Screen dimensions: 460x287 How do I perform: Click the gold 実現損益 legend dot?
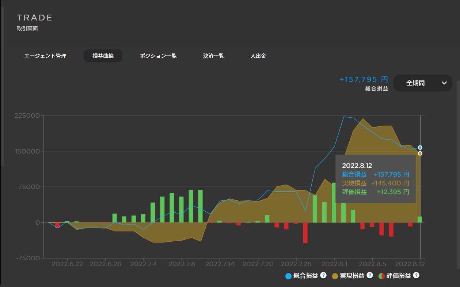(335, 276)
